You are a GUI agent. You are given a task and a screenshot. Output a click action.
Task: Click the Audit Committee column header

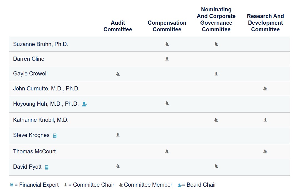click(x=118, y=26)
